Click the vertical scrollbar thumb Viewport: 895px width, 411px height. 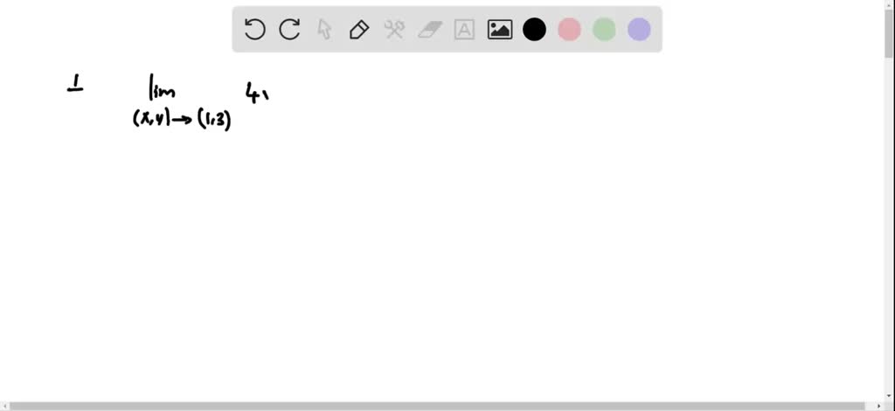(x=889, y=33)
